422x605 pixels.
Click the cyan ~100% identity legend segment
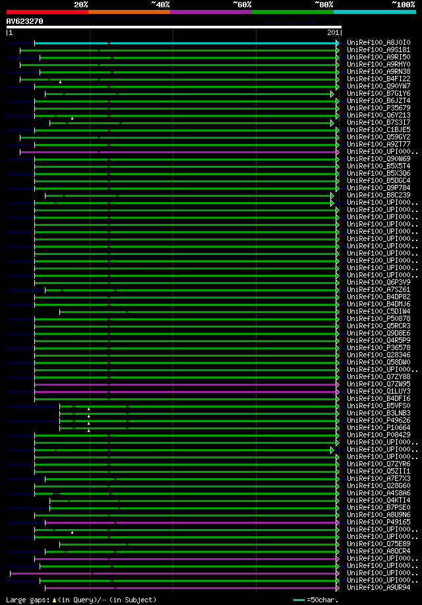click(x=375, y=12)
